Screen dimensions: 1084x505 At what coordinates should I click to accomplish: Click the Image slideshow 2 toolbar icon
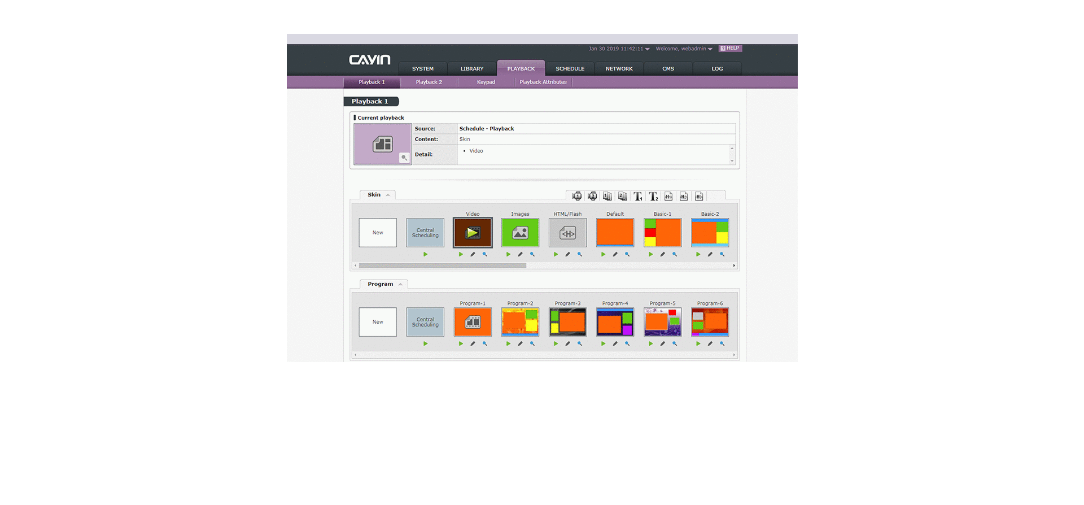(x=622, y=196)
